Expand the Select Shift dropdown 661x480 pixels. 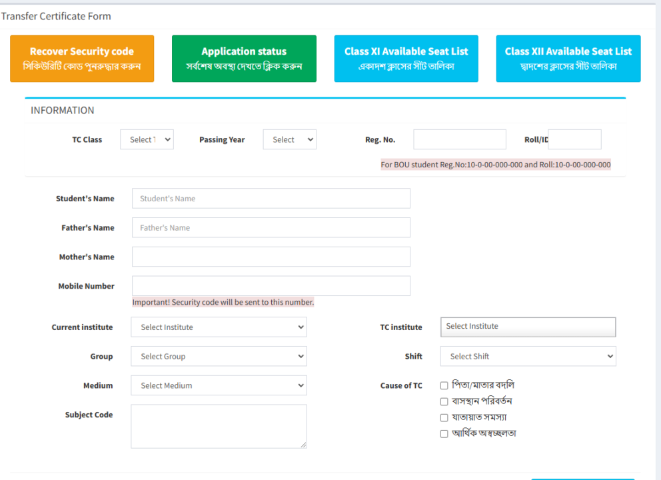tap(528, 357)
